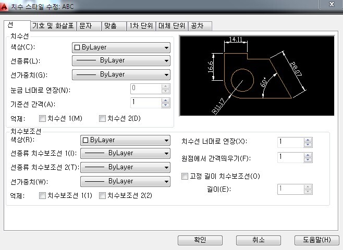Switch to the 맞춤 tab
This screenshot has width=343, height=250.
[x=114, y=26]
